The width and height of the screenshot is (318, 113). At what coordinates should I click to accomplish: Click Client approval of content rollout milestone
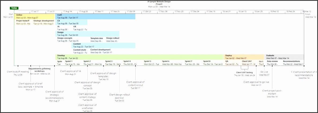tap(135, 85)
